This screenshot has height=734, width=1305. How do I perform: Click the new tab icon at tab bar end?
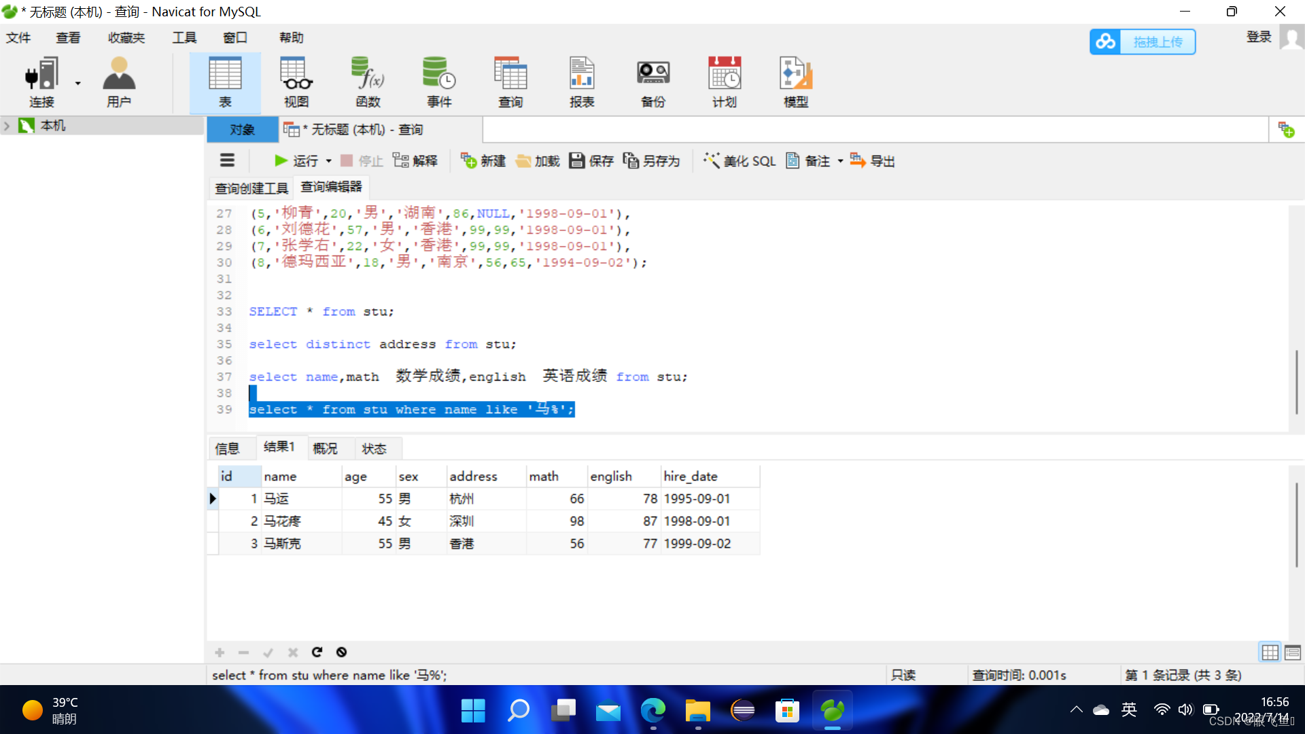coord(1286,129)
